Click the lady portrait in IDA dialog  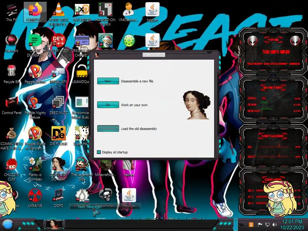[x=196, y=105]
